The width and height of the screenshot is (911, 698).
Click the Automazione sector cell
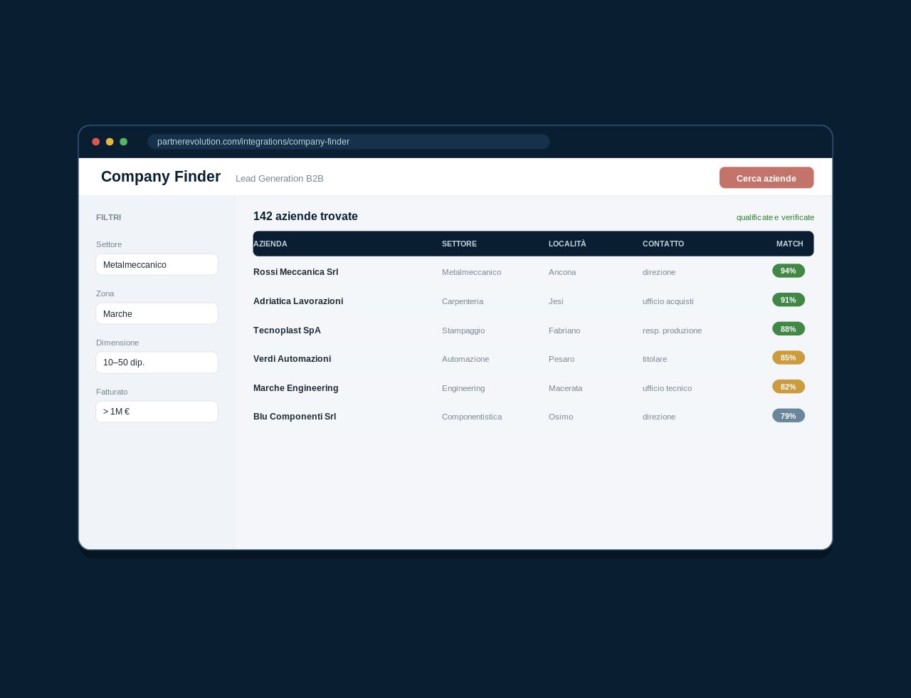465,359
